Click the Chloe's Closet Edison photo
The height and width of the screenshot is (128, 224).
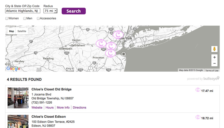pos(18,121)
